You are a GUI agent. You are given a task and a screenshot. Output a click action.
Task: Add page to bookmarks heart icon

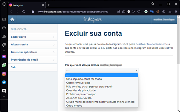point(139,12)
